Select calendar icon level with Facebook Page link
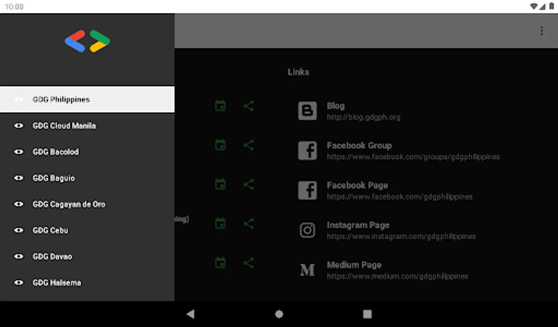The image size is (558, 327). pos(220,185)
